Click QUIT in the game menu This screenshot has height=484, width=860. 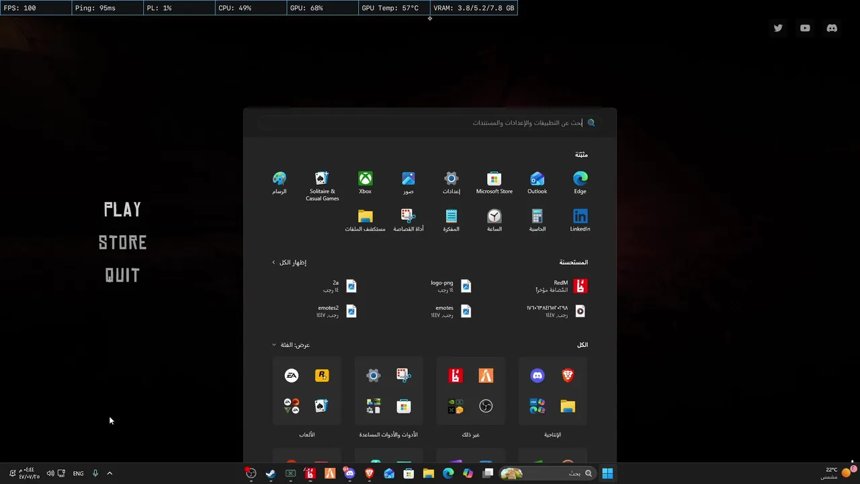pos(122,275)
